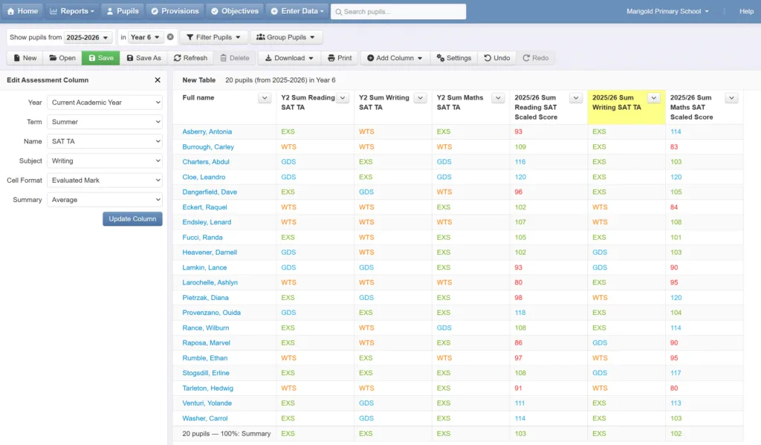The width and height of the screenshot is (761, 445).
Task: Close the Edit Assessment Column panel
Action: coord(158,80)
